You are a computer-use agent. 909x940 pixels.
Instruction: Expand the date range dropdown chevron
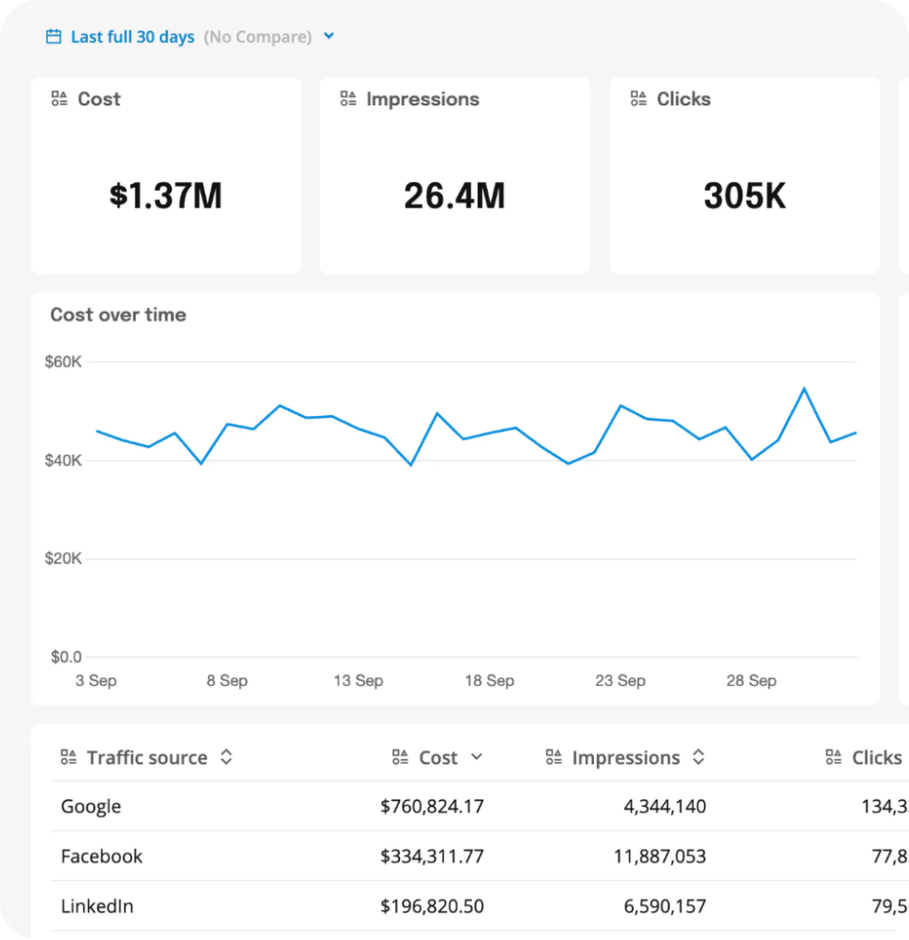coord(329,36)
